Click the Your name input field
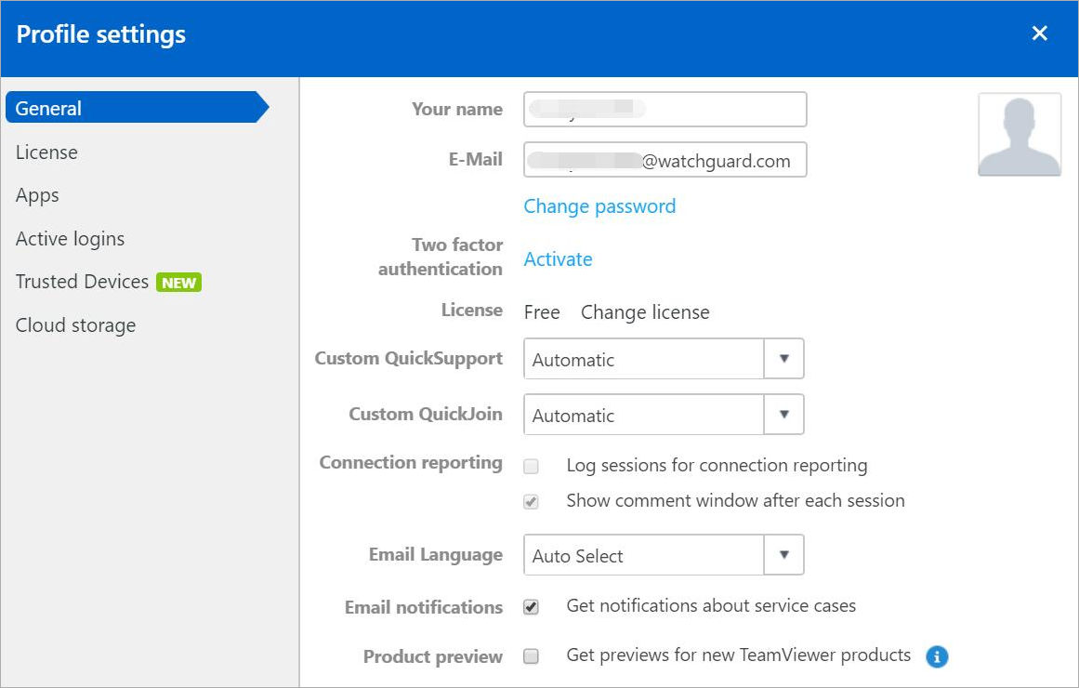The height and width of the screenshot is (688, 1079). (664, 109)
